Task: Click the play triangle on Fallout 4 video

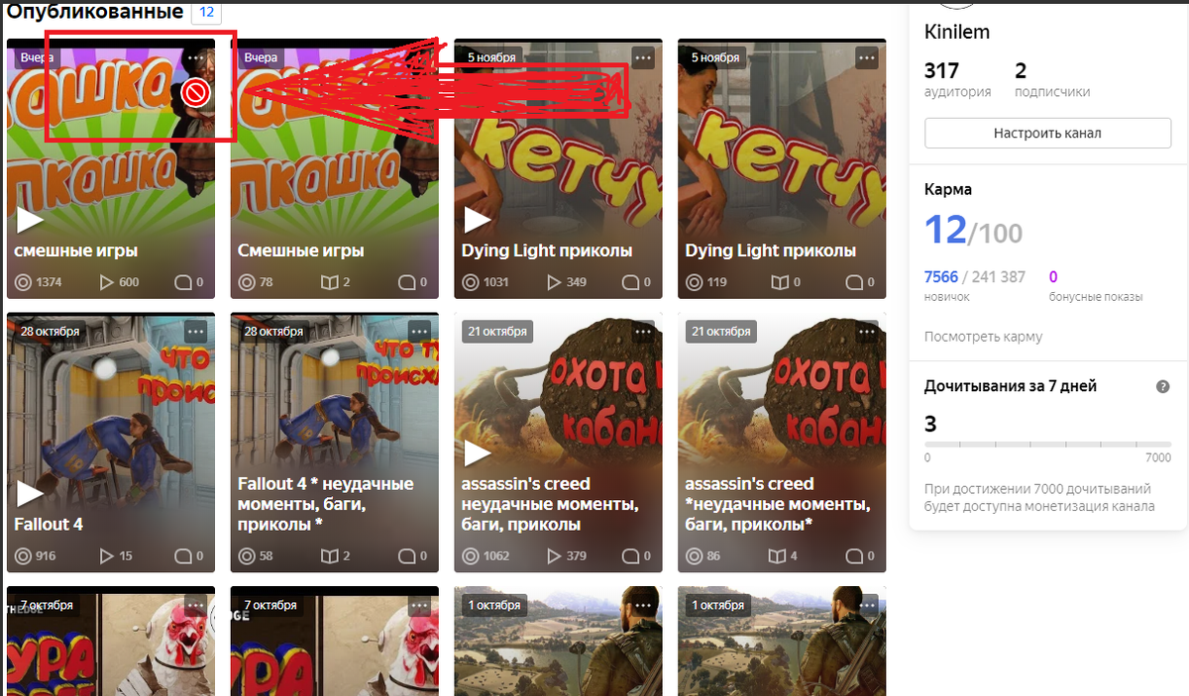Action: 30,493
